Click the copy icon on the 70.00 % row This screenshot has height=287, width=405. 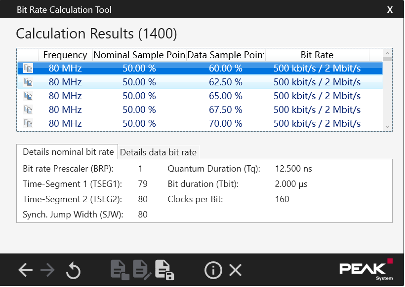28,123
